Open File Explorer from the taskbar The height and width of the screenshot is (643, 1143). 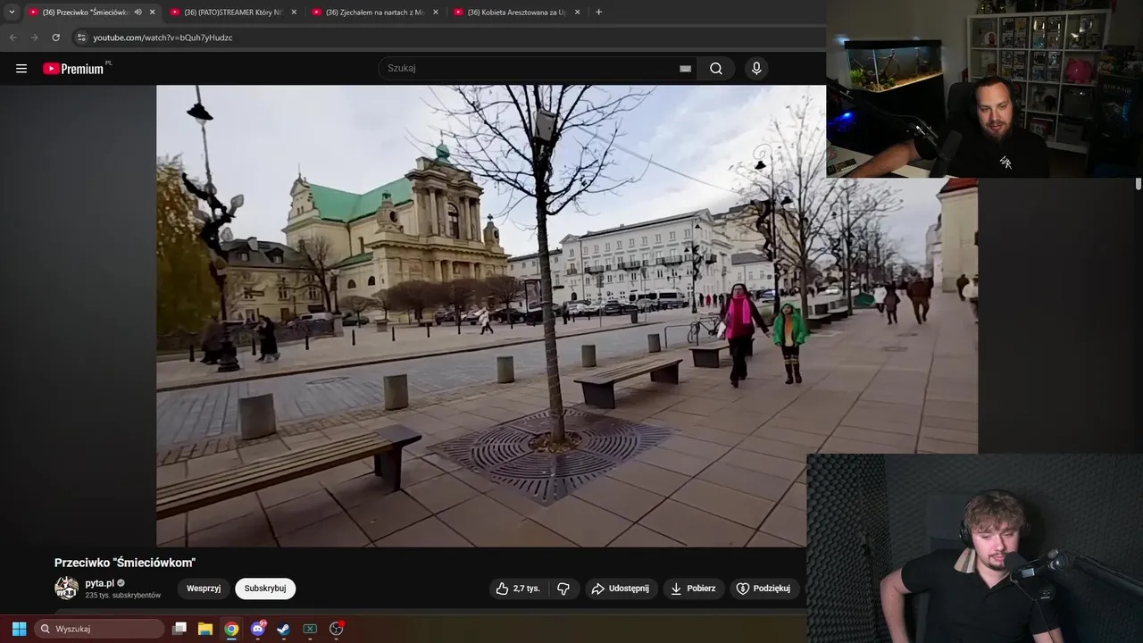coord(205,629)
